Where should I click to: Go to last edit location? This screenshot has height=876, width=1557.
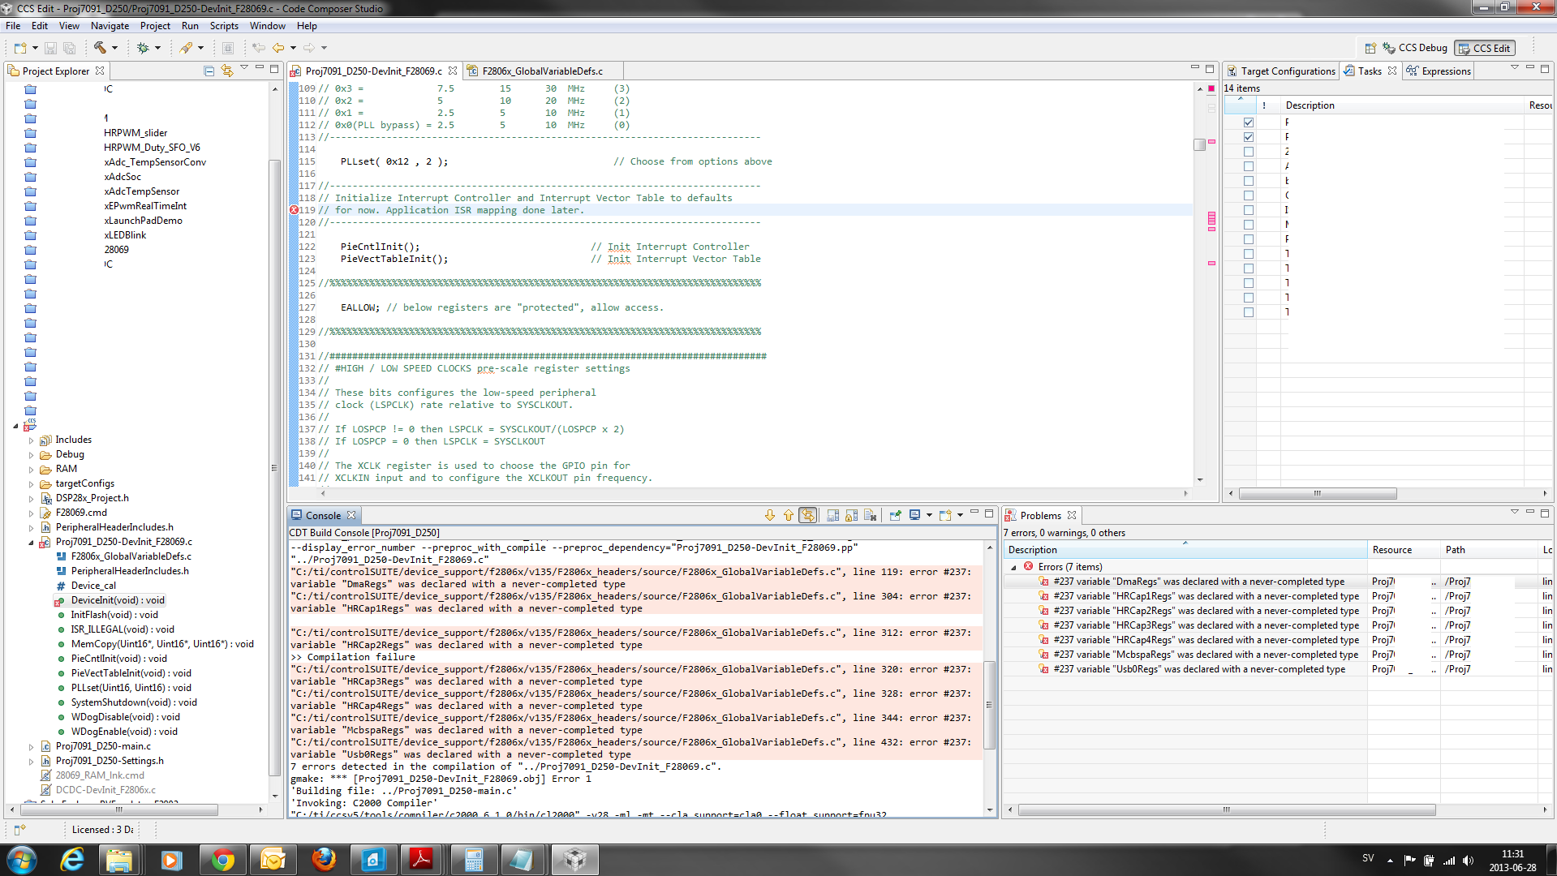click(258, 48)
